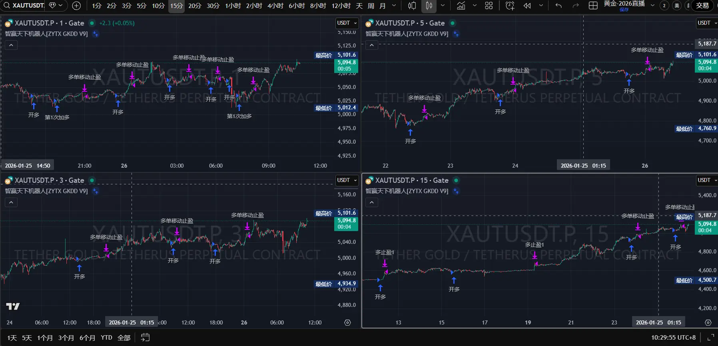The image size is (718, 346).
Task: Open the go-to-date calendar icon
Action: (145, 338)
